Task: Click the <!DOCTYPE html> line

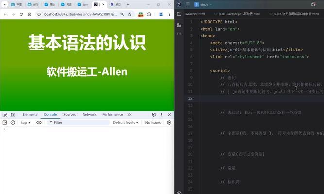Action: [x=219, y=22]
